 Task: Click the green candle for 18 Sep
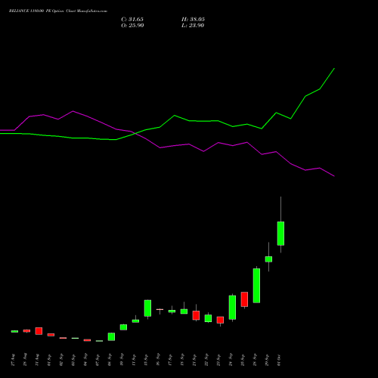(184, 311)
